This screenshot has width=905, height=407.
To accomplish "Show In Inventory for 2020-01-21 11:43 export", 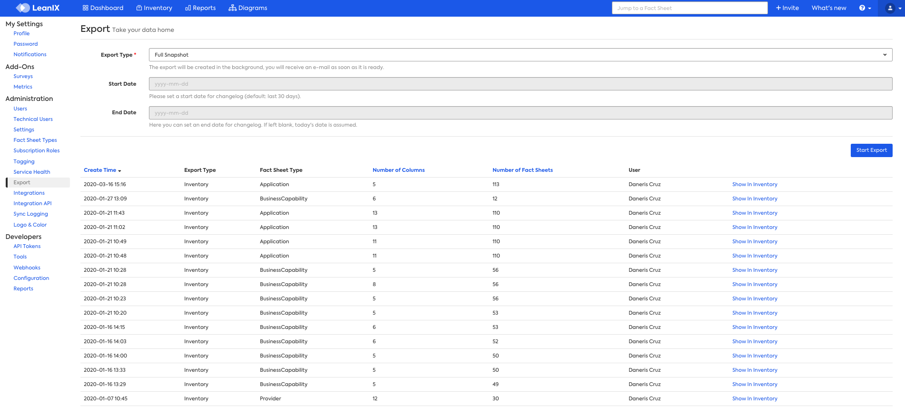I will [x=755, y=213].
